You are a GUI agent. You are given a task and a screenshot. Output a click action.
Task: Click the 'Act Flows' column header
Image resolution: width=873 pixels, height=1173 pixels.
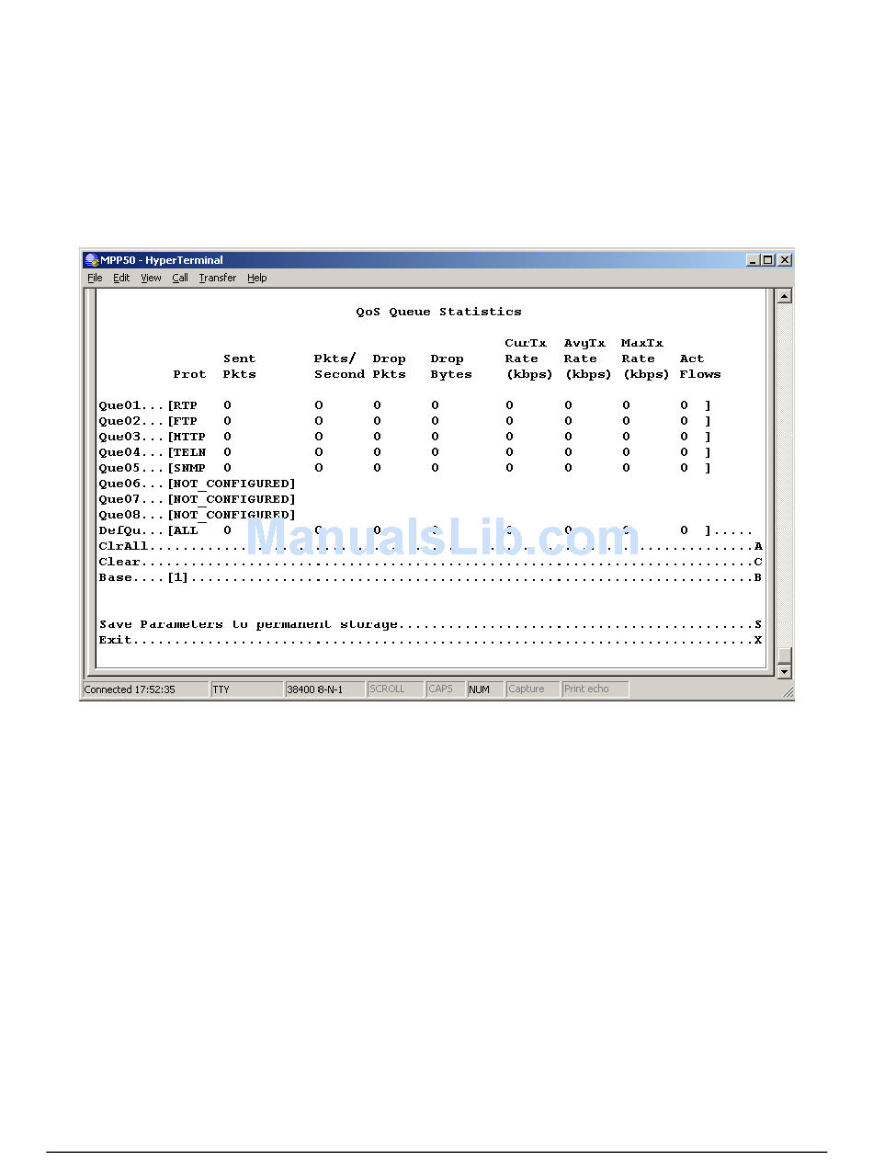700,367
